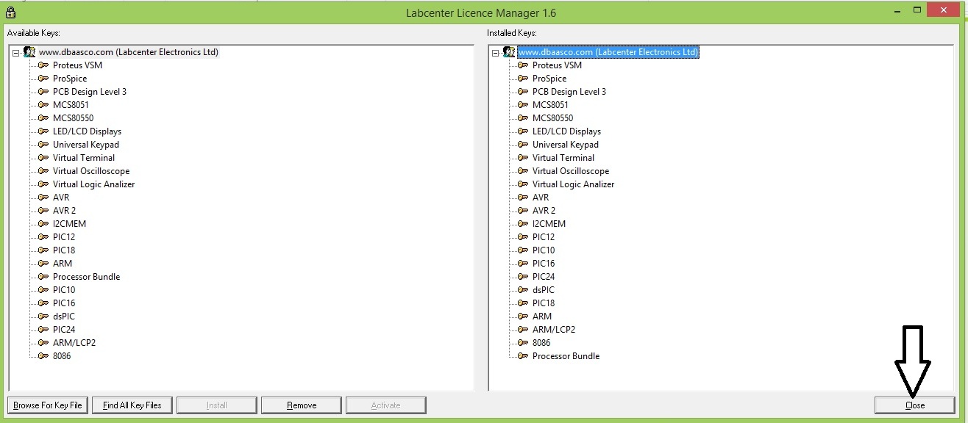
Task: Select Virtual Logic Analizer in Available Keys
Action: 93,184
